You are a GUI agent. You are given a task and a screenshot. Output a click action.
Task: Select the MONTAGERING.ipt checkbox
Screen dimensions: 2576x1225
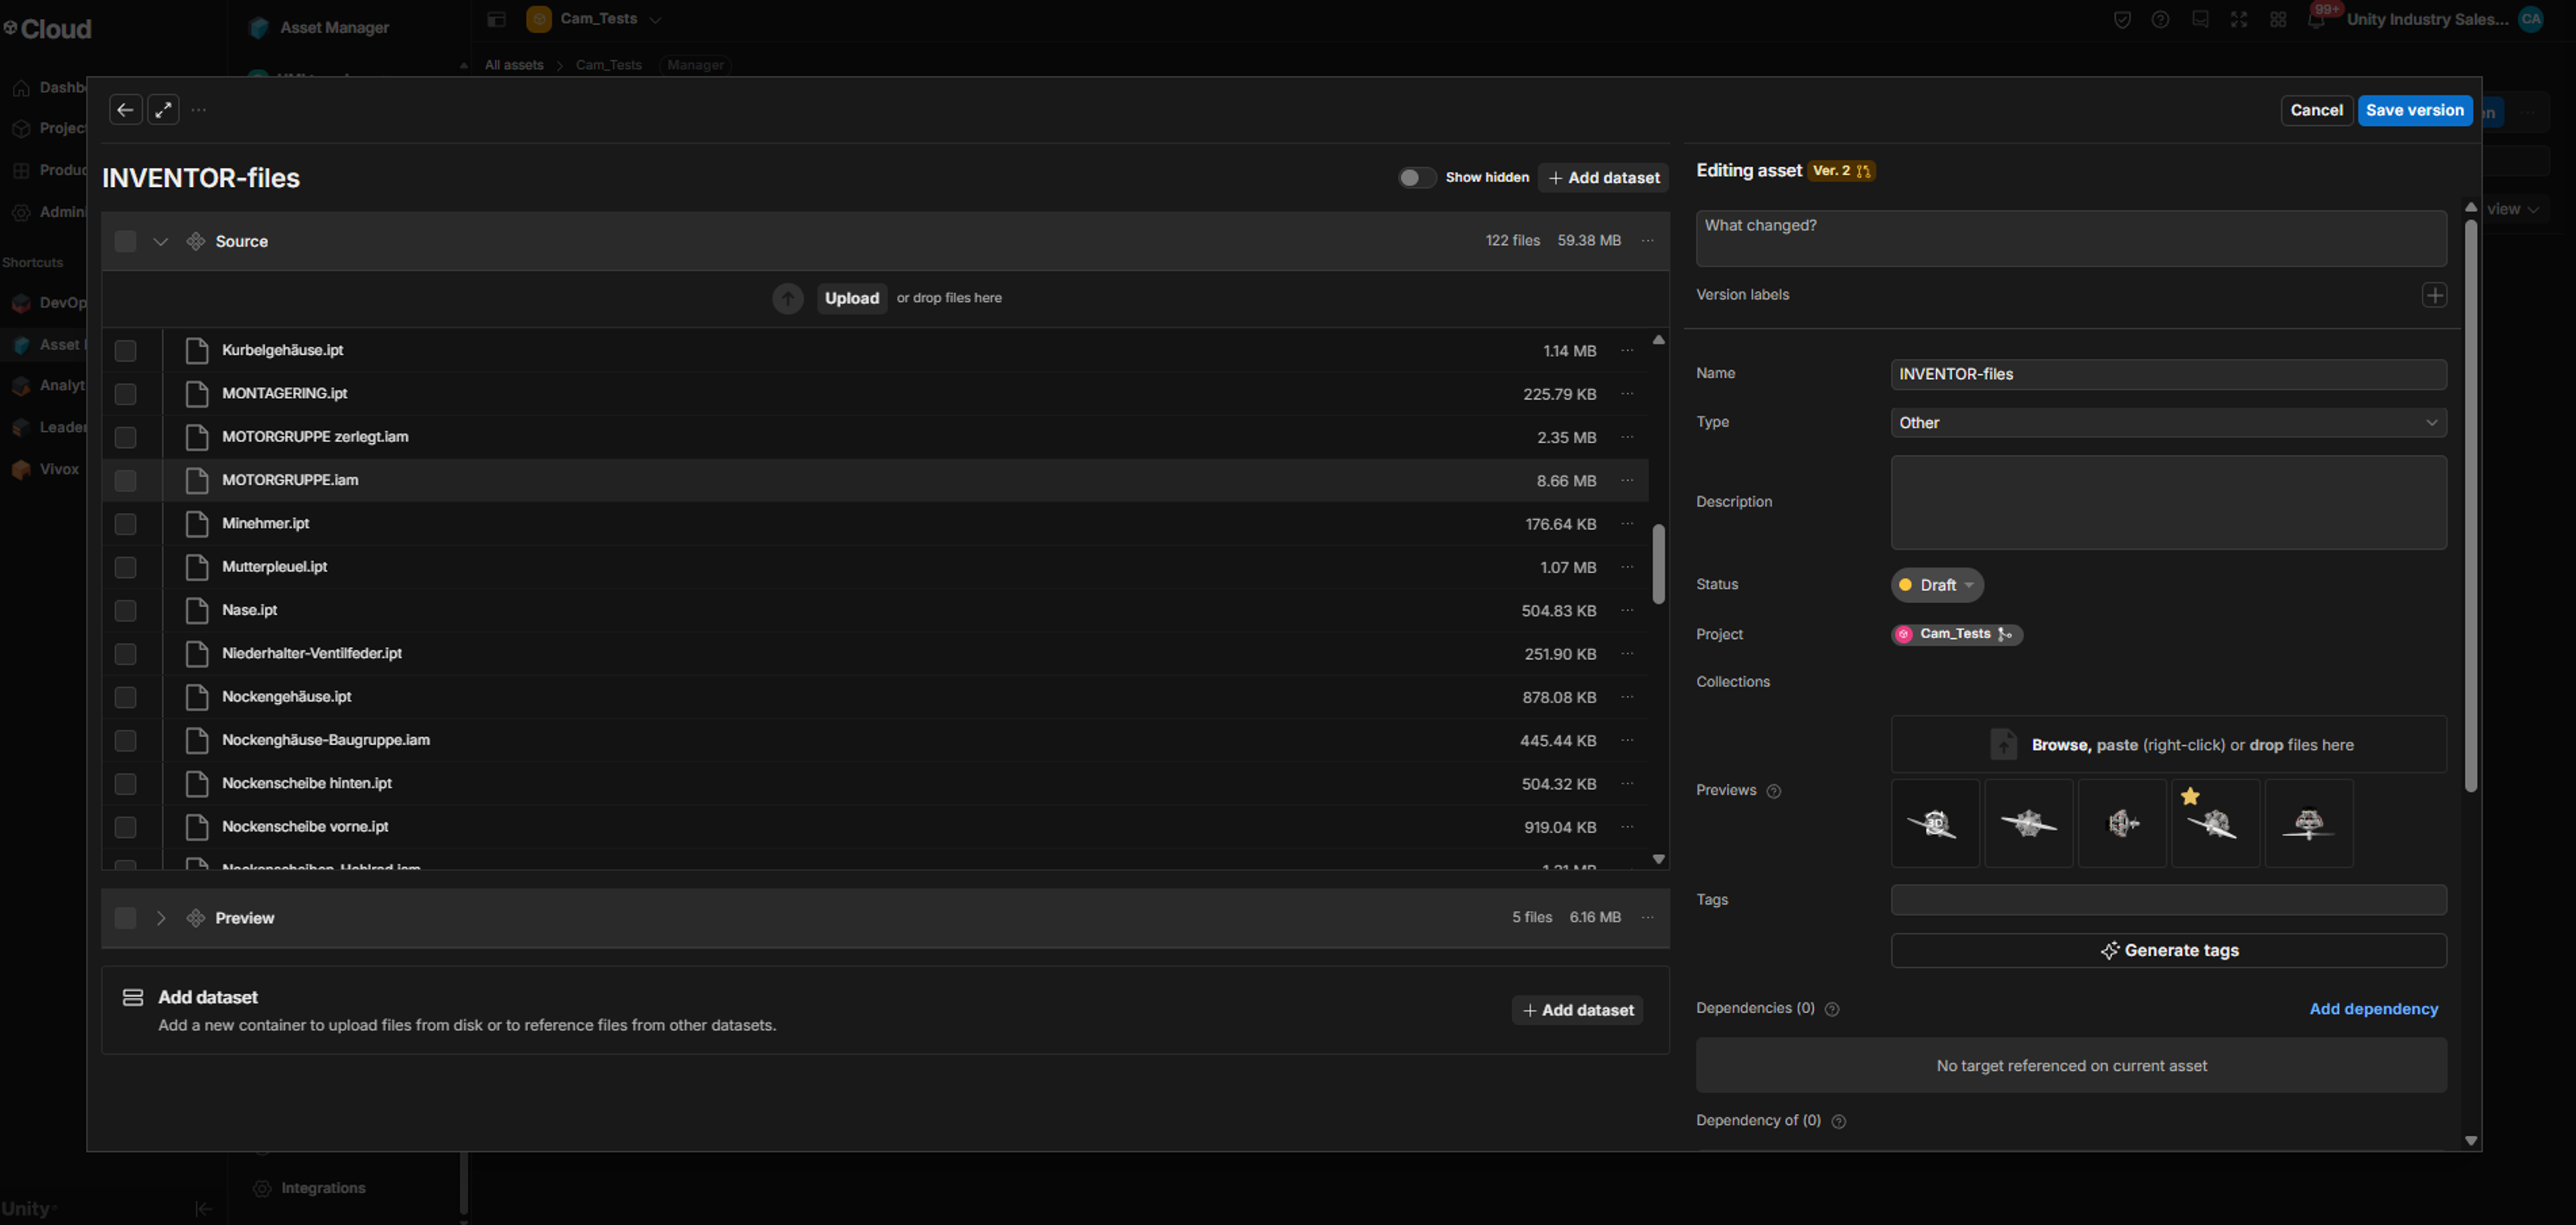125,394
